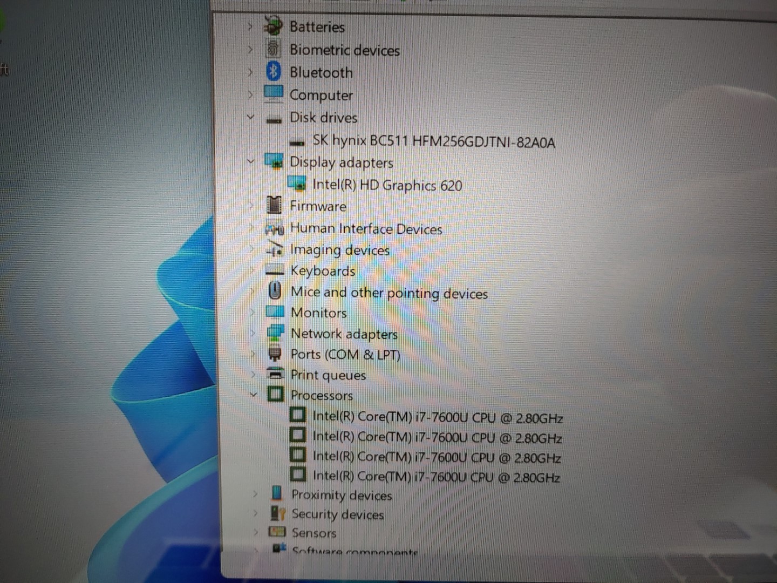Select 'SK hynix BC511 HFM256GDJTNI-82A0A' entry
The height and width of the screenshot is (583, 777).
(434, 141)
